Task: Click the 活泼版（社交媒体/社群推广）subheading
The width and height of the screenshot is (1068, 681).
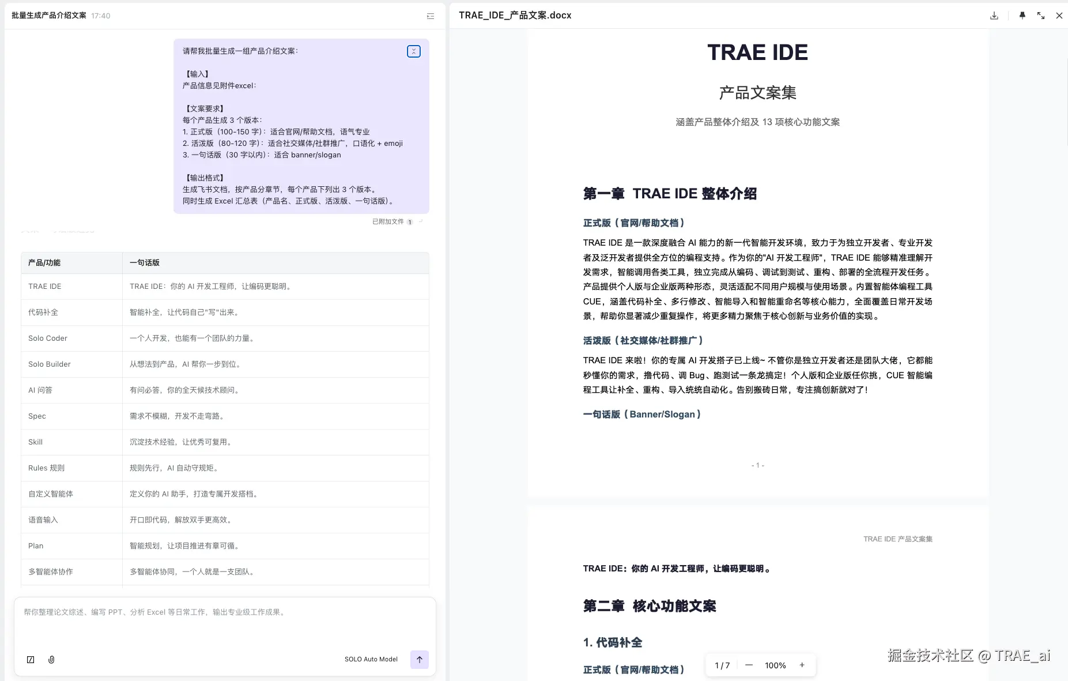Action: pyautogui.click(x=643, y=341)
